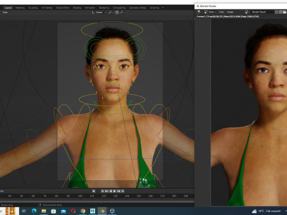
Task: Open File Explorer from the taskbar
Action: [x=44, y=211]
